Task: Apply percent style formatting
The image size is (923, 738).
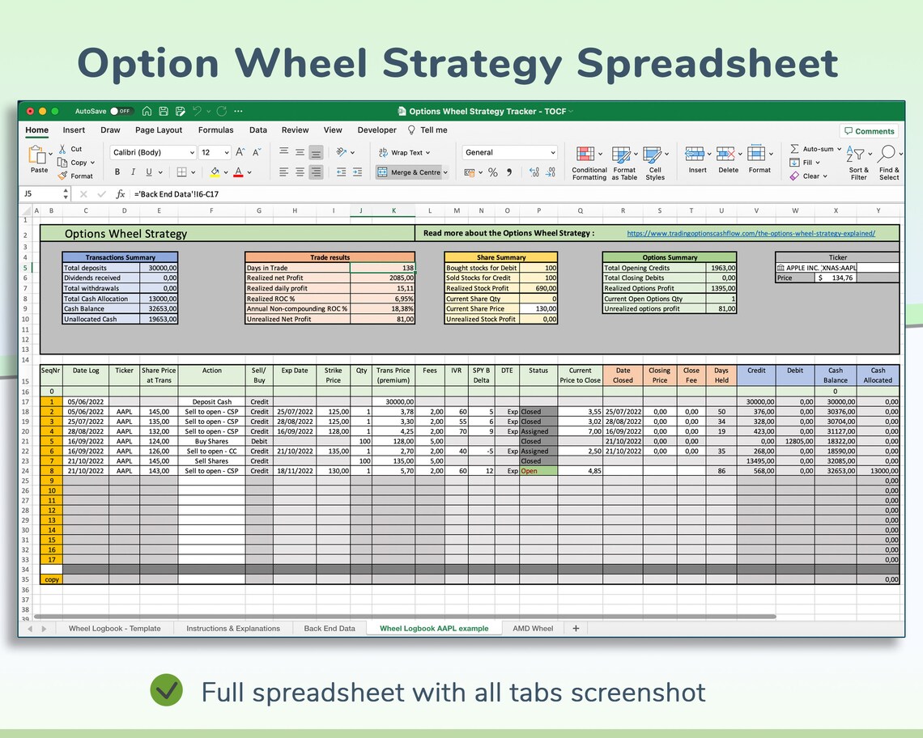Action: click(492, 172)
